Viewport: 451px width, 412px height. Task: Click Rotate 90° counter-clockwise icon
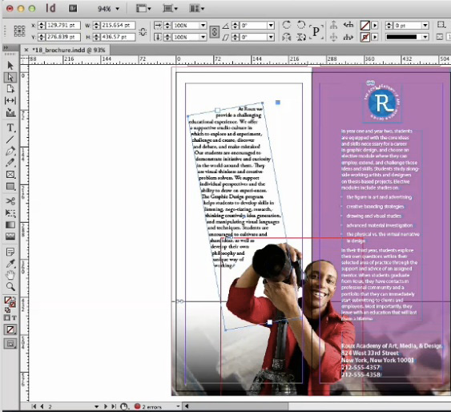(301, 25)
